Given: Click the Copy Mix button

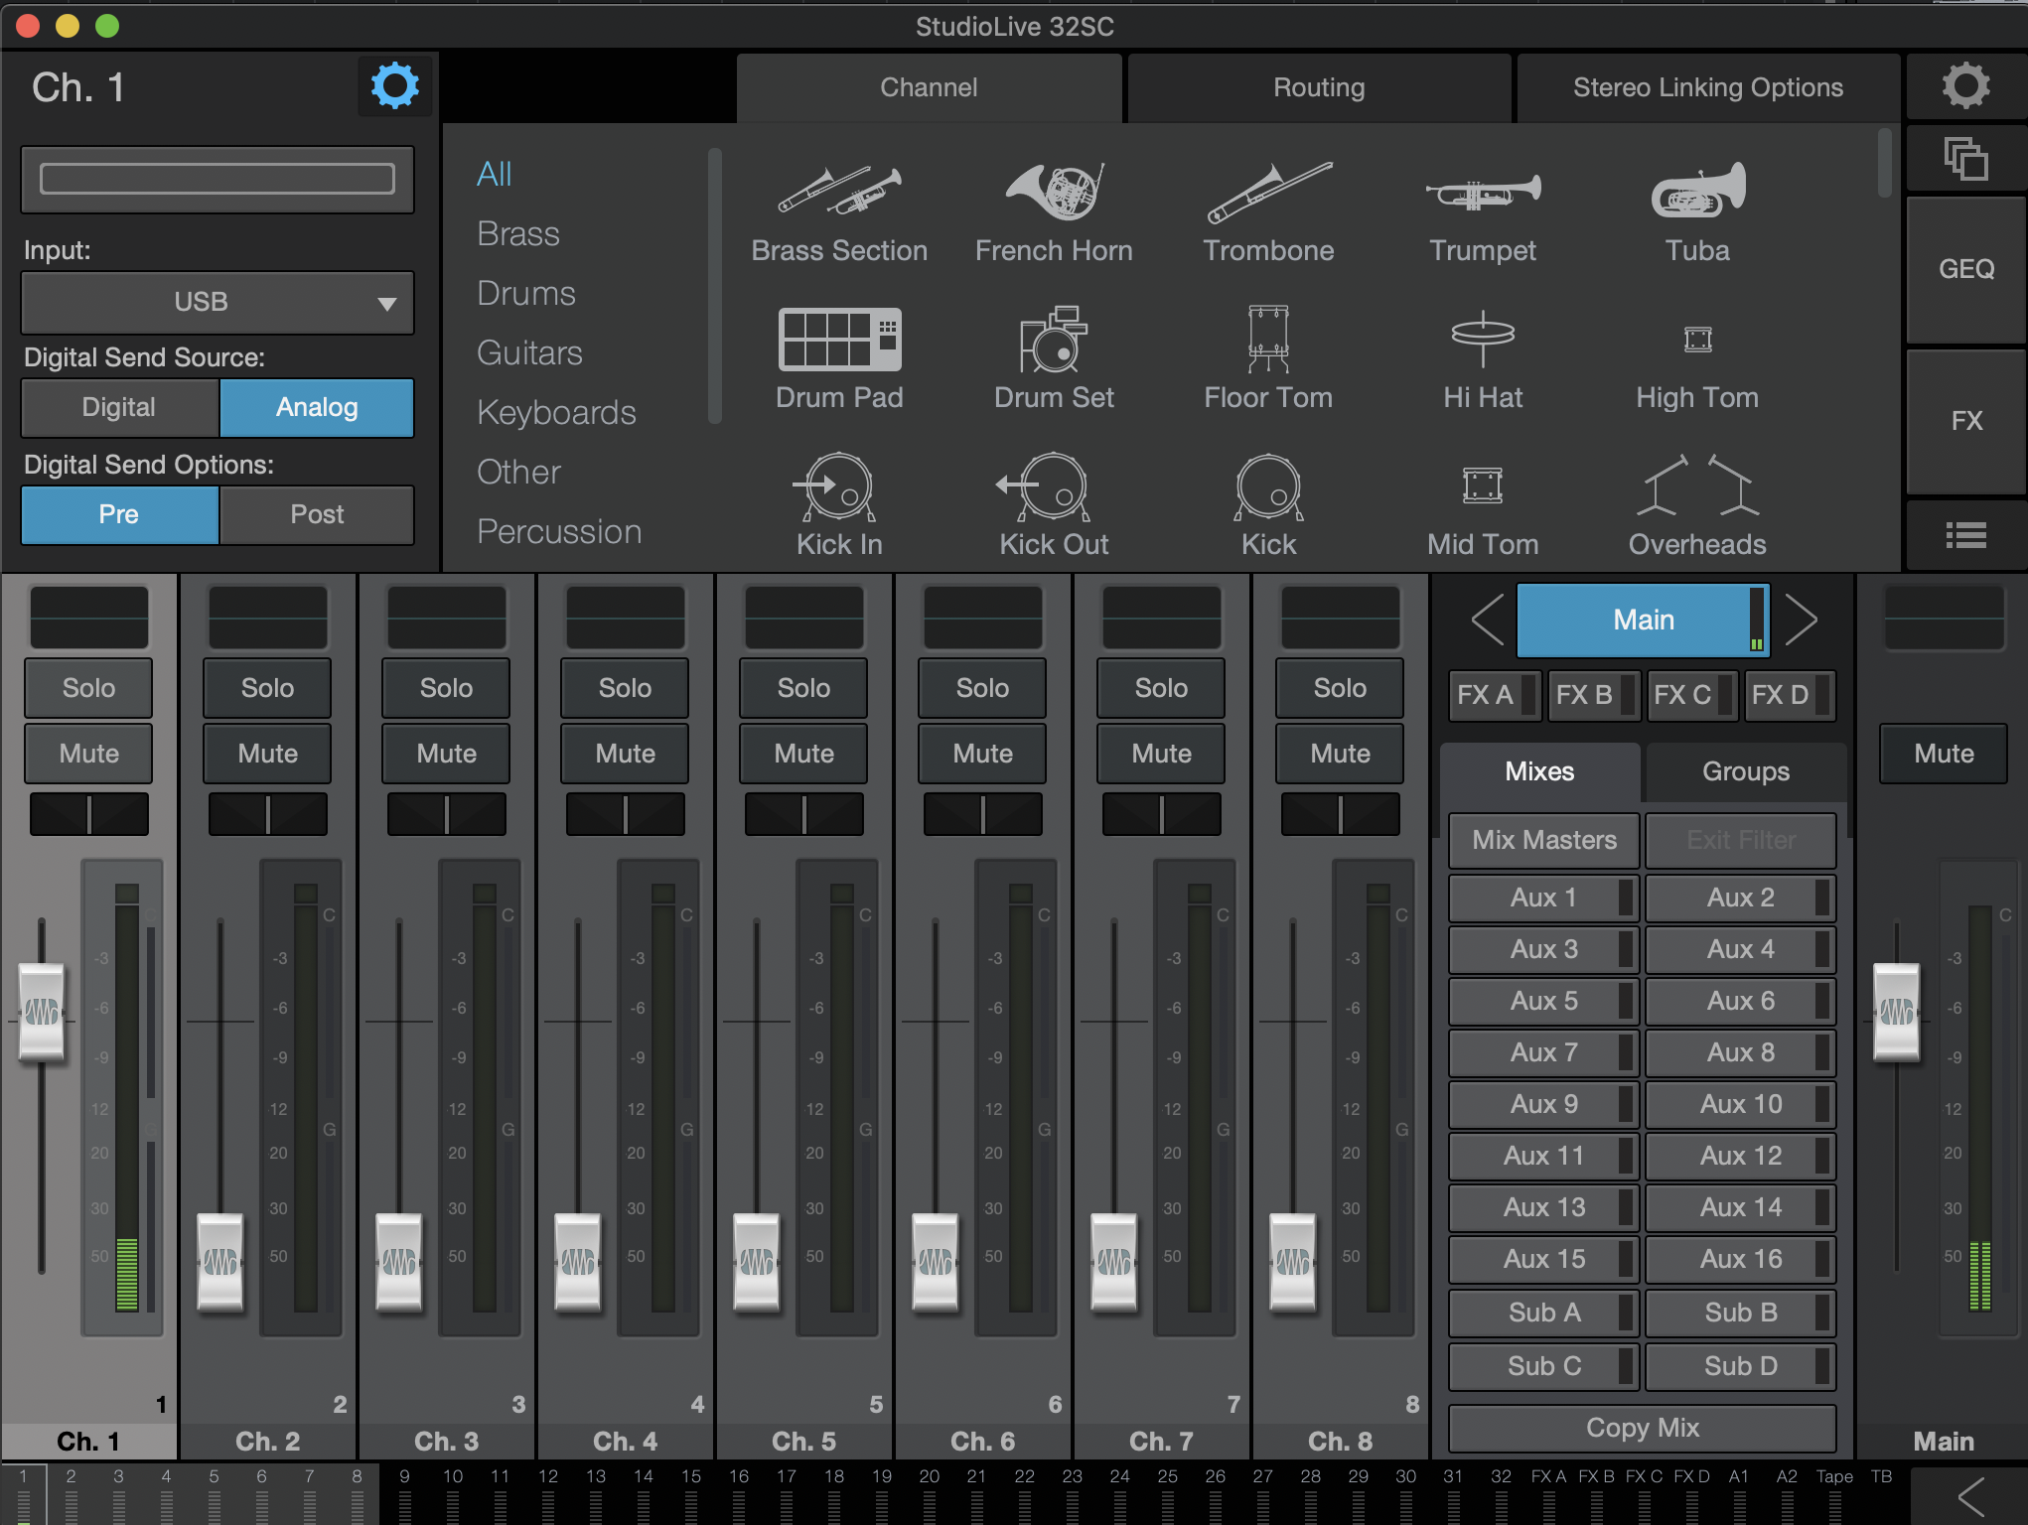Looking at the screenshot, I should 1643,1428.
